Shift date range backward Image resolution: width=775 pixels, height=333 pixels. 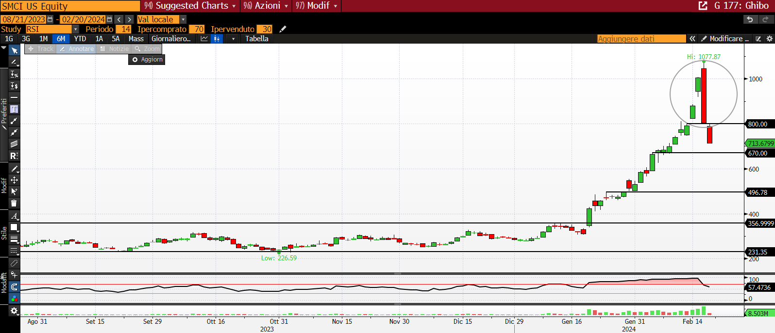click(119, 19)
